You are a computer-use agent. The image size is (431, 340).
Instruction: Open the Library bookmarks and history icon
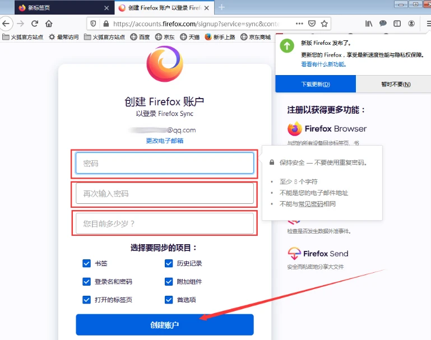(x=369, y=24)
